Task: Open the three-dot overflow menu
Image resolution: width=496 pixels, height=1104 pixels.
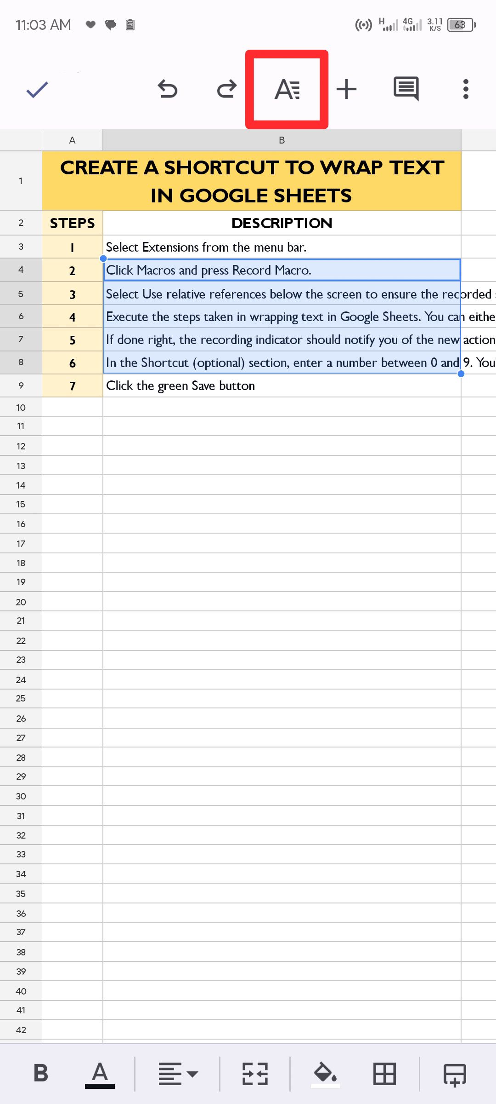Action: (x=465, y=89)
